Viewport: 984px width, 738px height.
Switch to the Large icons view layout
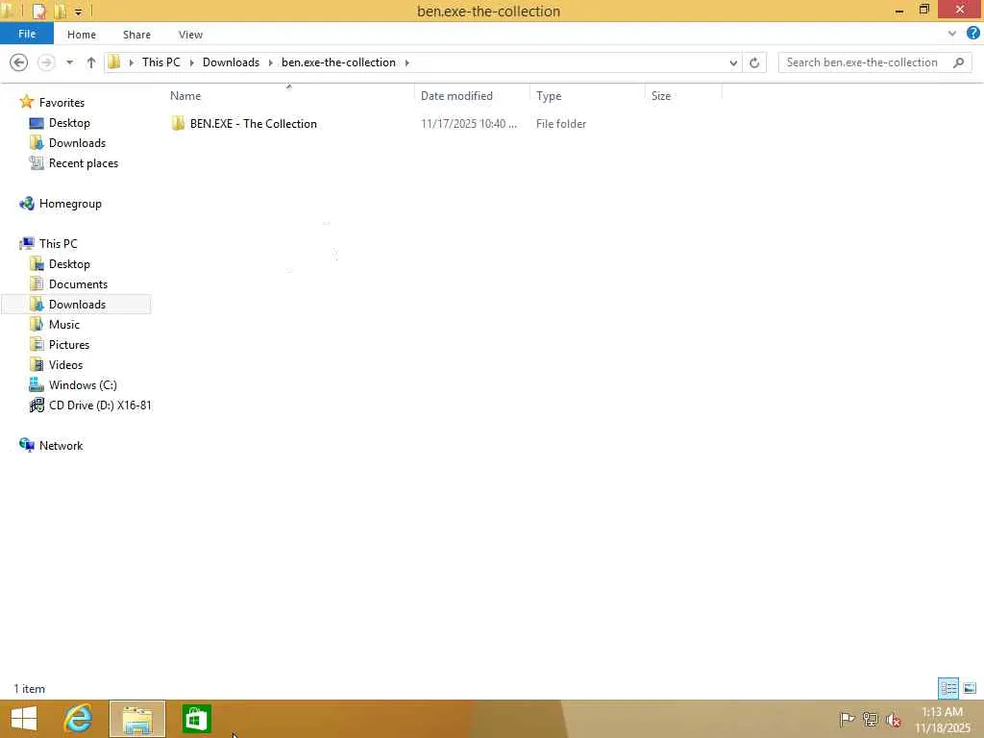[970, 688]
